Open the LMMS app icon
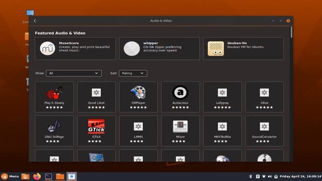 138,126
